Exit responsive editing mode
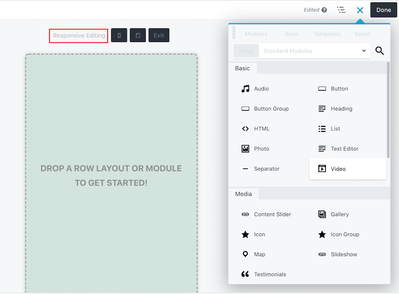The width and height of the screenshot is (399, 294). 159,35
